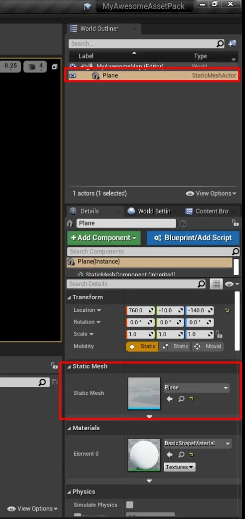Click the Add Component button
The image size is (245, 519).
[x=104, y=238]
